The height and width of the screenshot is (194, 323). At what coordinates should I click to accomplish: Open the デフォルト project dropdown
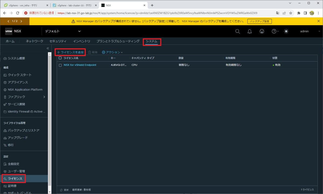(63, 31)
